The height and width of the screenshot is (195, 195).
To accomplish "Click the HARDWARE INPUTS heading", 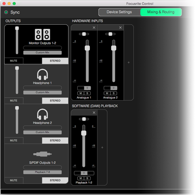I will [x=87, y=21].
